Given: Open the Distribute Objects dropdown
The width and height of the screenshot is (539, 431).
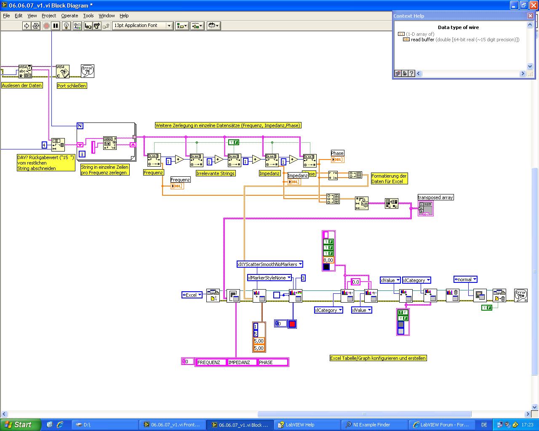Looking at the screenshot, I should [197, 26].
